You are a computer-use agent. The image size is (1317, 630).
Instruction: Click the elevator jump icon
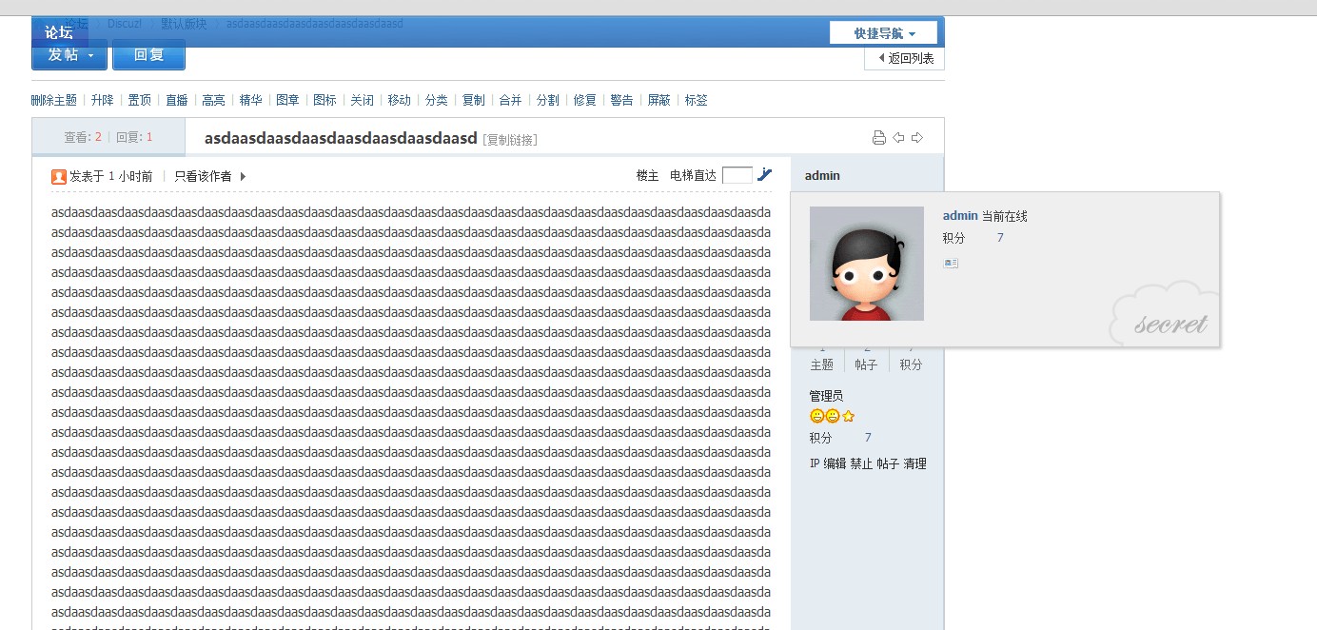click(x=765, y=175)
